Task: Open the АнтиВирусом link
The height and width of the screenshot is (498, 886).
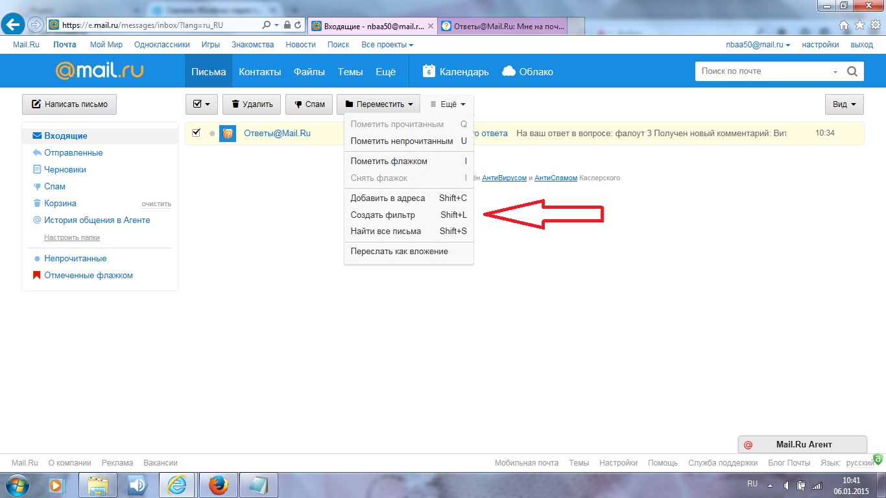Action: click(505, 178)
